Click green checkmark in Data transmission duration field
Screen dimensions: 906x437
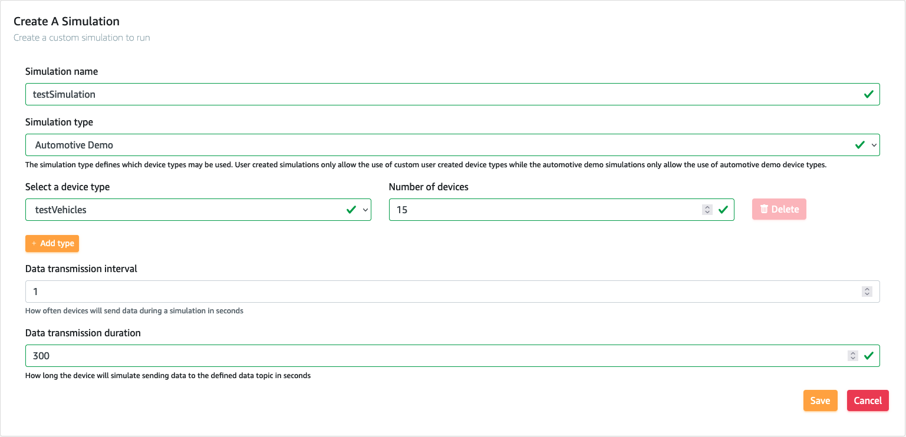[868, 356]
